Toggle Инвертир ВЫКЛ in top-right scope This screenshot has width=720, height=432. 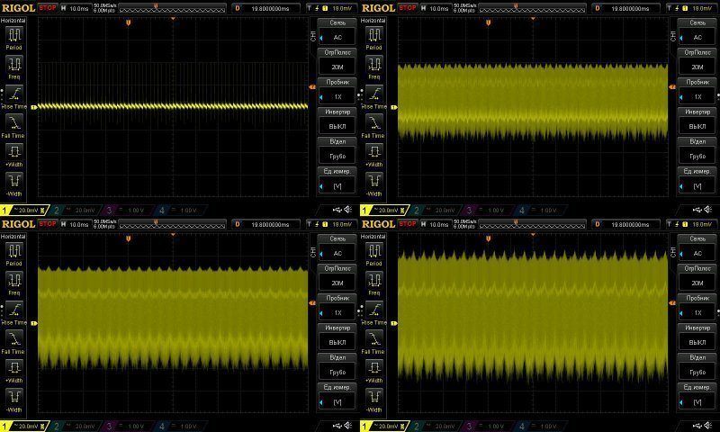coord(697,121)
